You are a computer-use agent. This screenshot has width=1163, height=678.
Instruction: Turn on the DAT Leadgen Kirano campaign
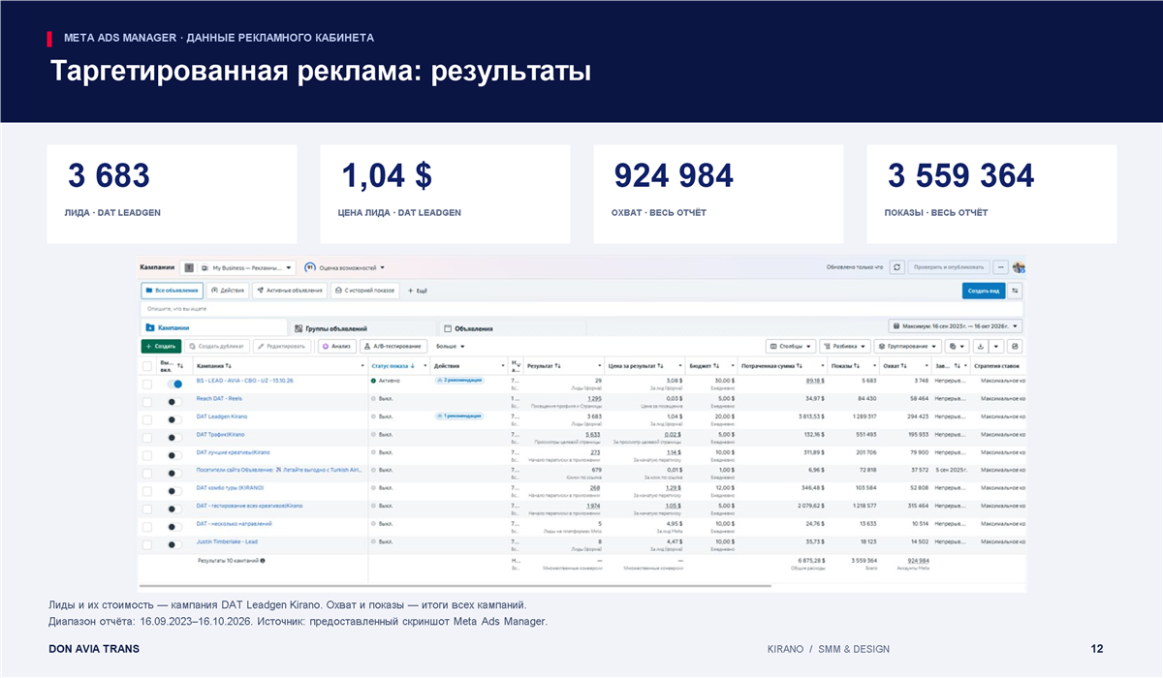pyautogui.click(x=174, y=418)
